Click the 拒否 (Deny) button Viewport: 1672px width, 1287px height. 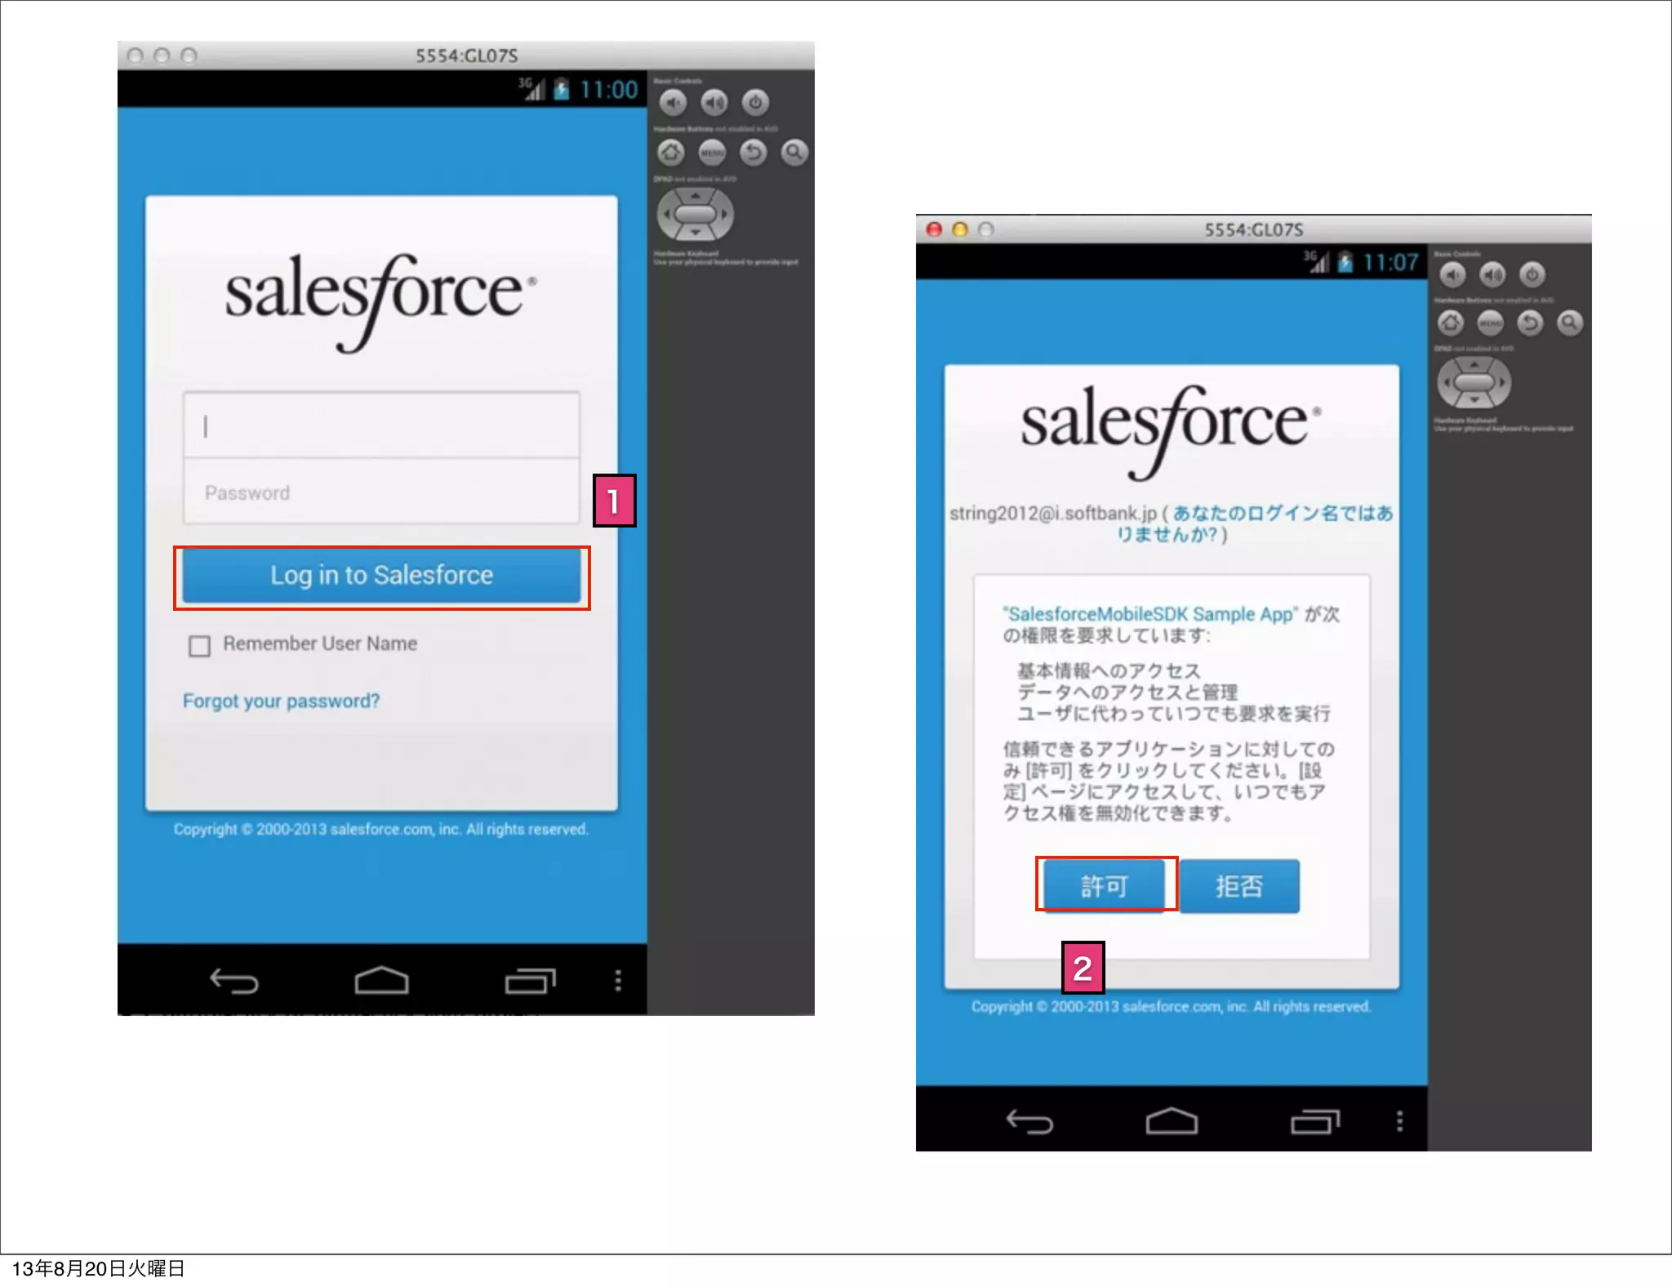pos(1238,885)
